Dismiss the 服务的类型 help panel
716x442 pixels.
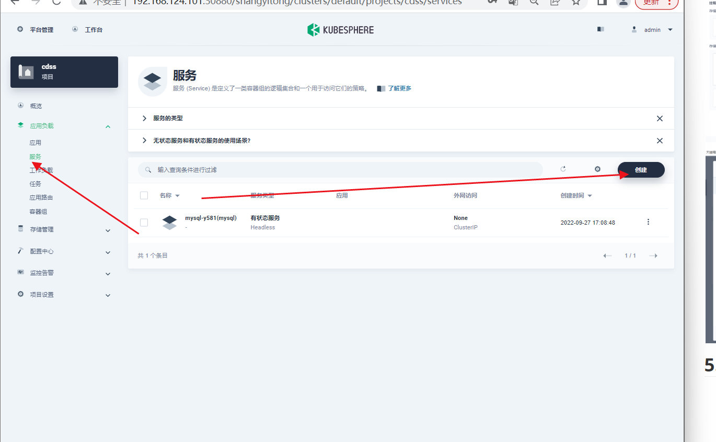pyautogui.click(x=660, y=119)
